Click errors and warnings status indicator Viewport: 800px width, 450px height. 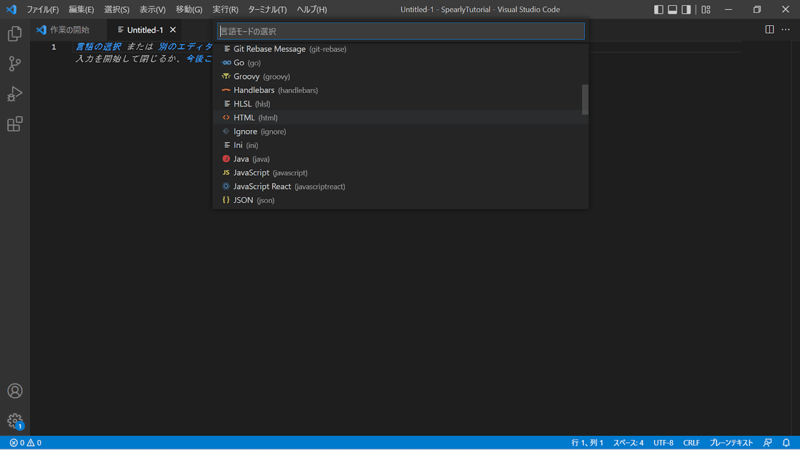pos(25,443)
